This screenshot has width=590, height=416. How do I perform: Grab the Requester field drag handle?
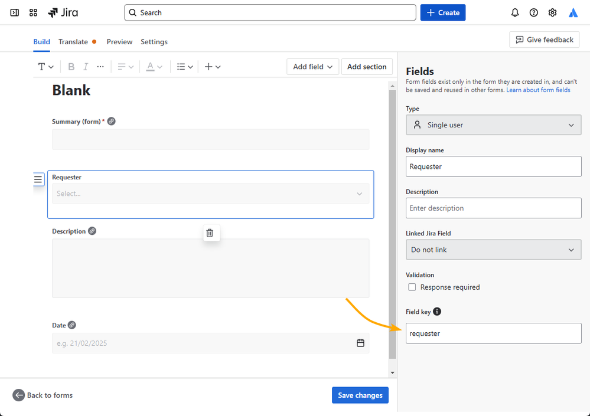pos(38,179)
